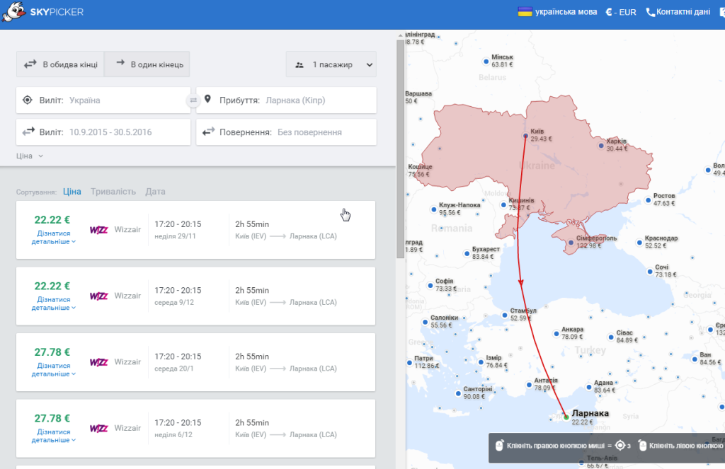This screenshot has height=469, width=725.
Task: Click the target icon in the Виліт location field
Action: coord(28,100)
